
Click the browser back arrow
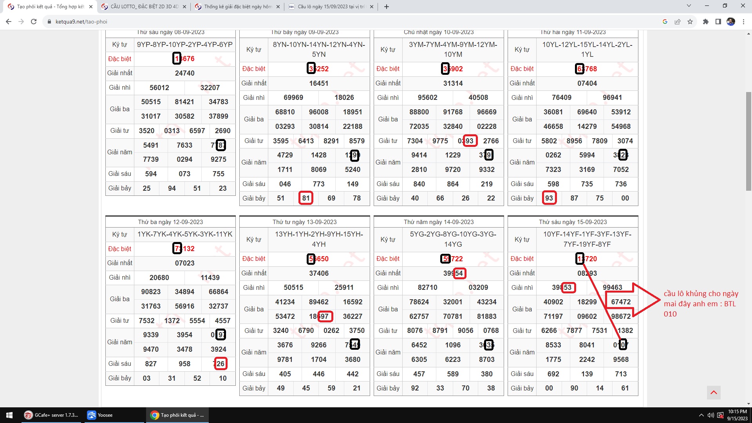(9, 22)
